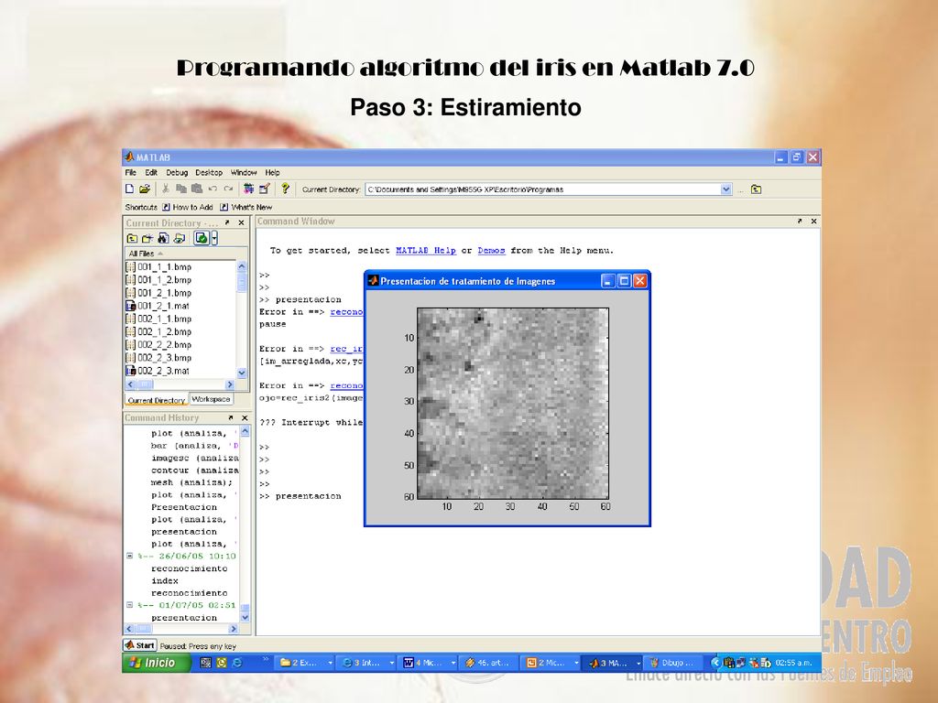Open the rec_ir error link
Image resolution: width=938 pixels, height=703 pixels.
[346, 349]
